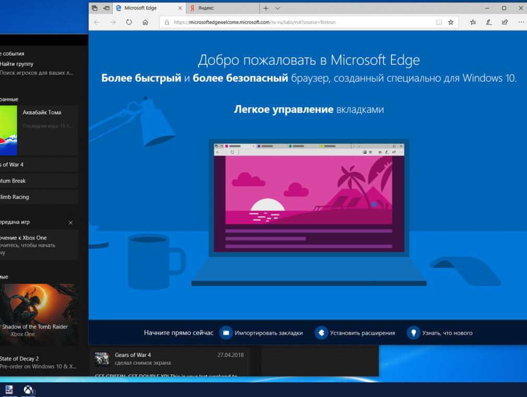Screen dimensions: 527x397
Task: Maximize the Edge window
Action: point(504,8)
